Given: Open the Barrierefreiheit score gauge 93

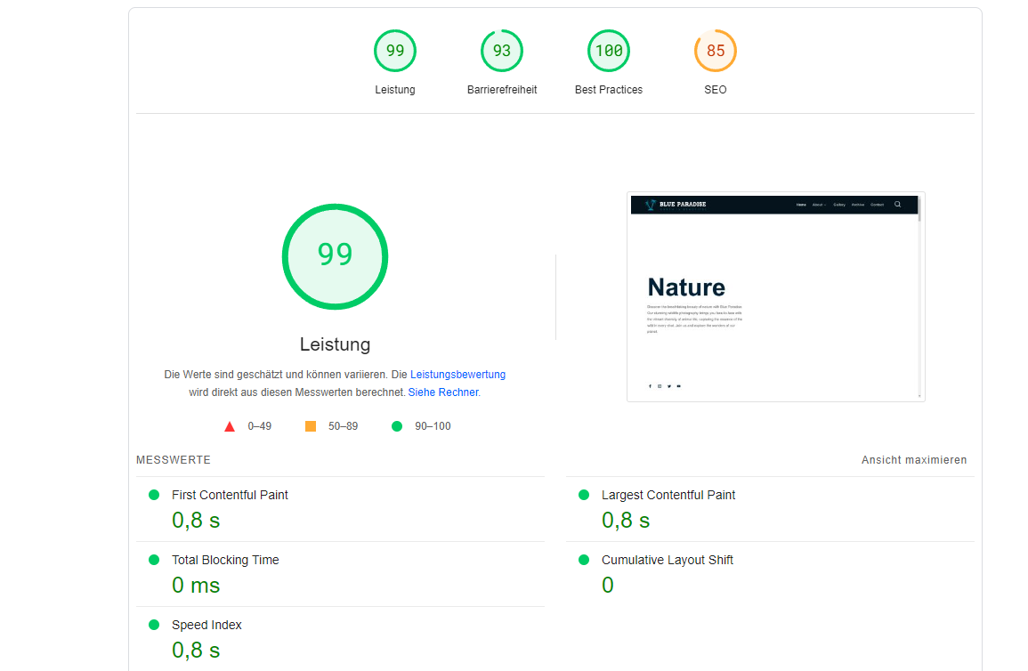Looking at the screenshot, I should [x=502, y=51].
